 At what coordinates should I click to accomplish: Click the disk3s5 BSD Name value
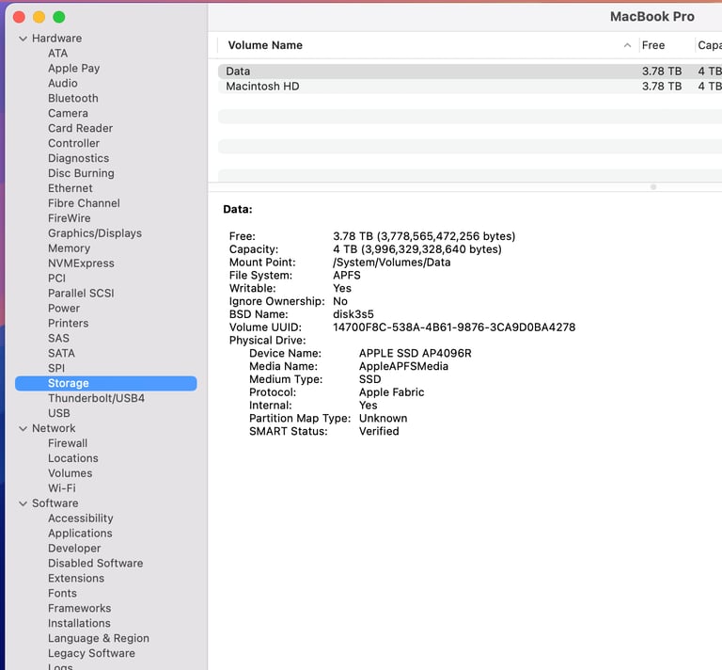pos(353,314)
